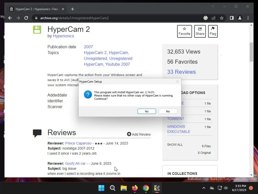258x194 pixels.
Task: Click HyperCam setup icon in taskbar
Action: (157, 188)
